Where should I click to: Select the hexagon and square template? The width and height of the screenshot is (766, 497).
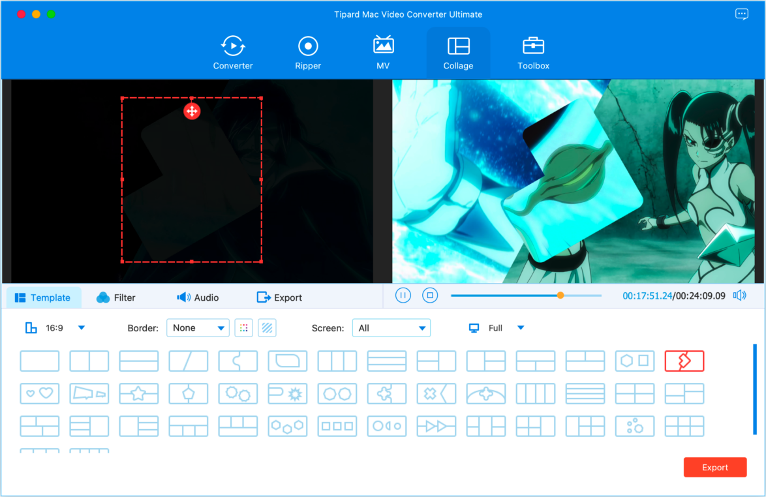coord(635,361)
